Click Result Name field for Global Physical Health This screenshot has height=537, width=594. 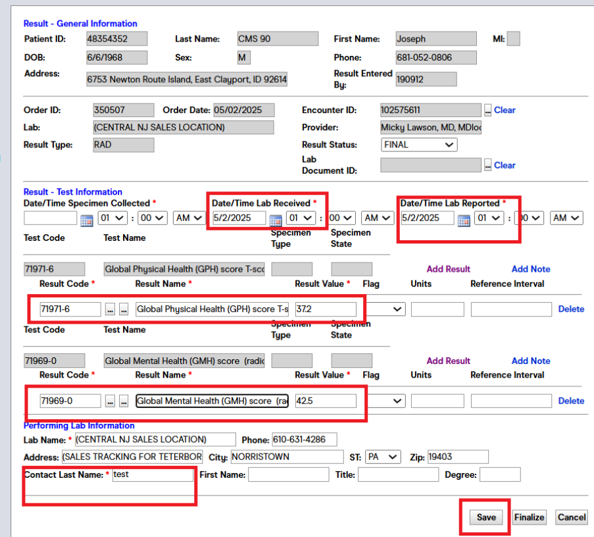pyautogui.click(x=212, y=309)
